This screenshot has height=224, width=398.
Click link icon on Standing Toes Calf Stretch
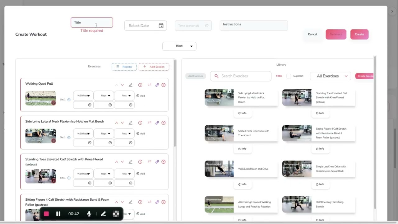click(157, 162)
